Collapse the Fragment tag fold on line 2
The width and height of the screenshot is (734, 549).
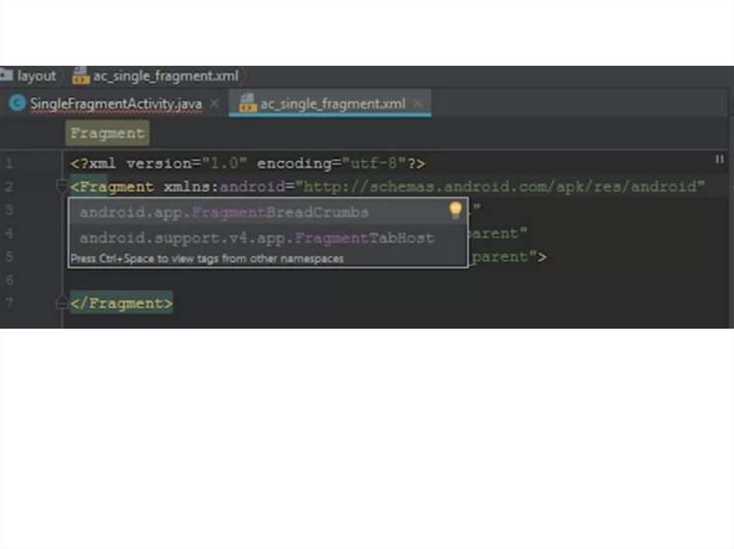pos(61,187)
